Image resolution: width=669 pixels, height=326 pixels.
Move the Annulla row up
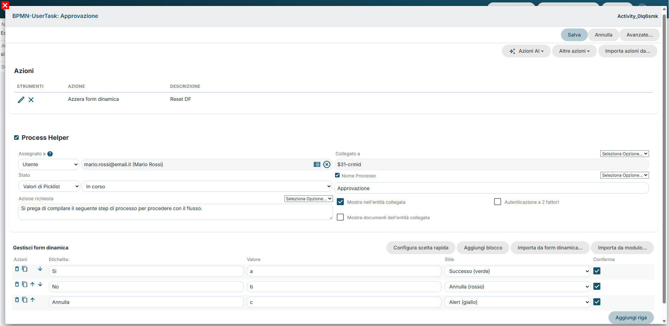[32, 300]
